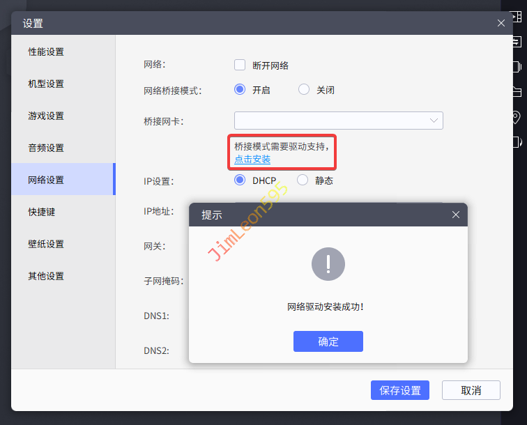Close the 设置 window with X icon
The image size is (527, 425).
(x=501, y=23)
